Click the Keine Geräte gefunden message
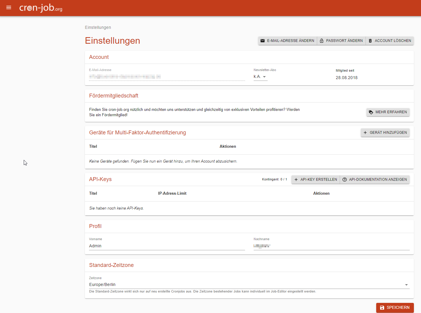Image resolution: width=421 pixels, height=313 pixels. [x=163, y=161]
